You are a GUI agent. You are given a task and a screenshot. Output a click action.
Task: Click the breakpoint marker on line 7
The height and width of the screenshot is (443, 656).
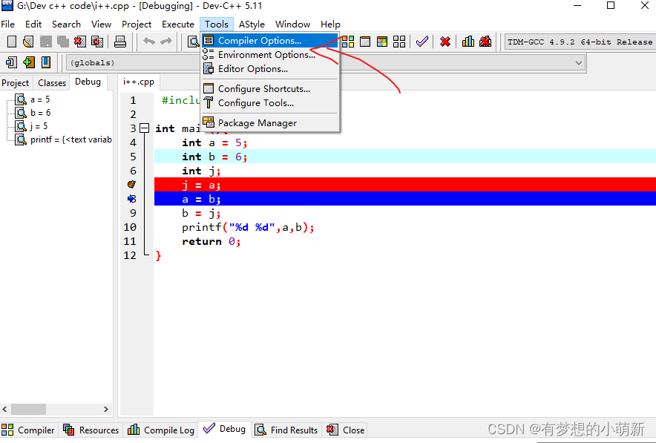pos(132,185)
